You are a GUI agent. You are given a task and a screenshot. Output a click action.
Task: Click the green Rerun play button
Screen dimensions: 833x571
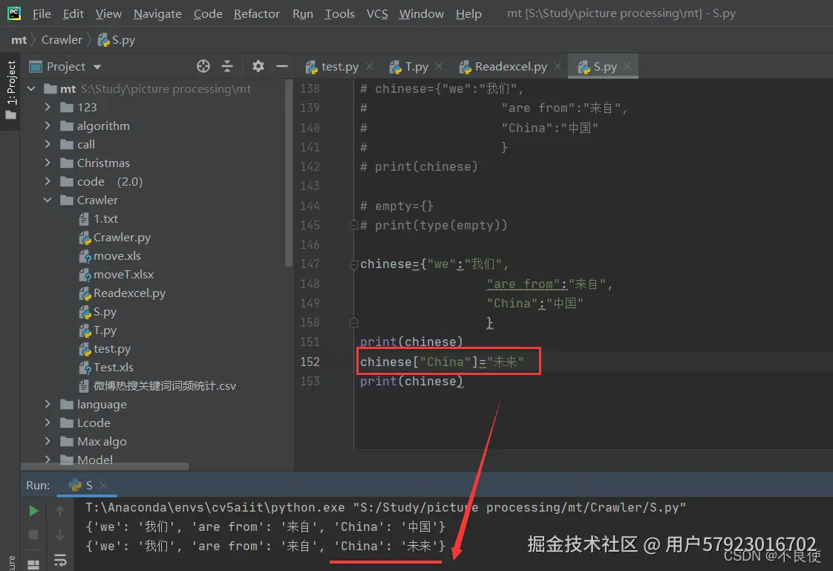(33, 511)
